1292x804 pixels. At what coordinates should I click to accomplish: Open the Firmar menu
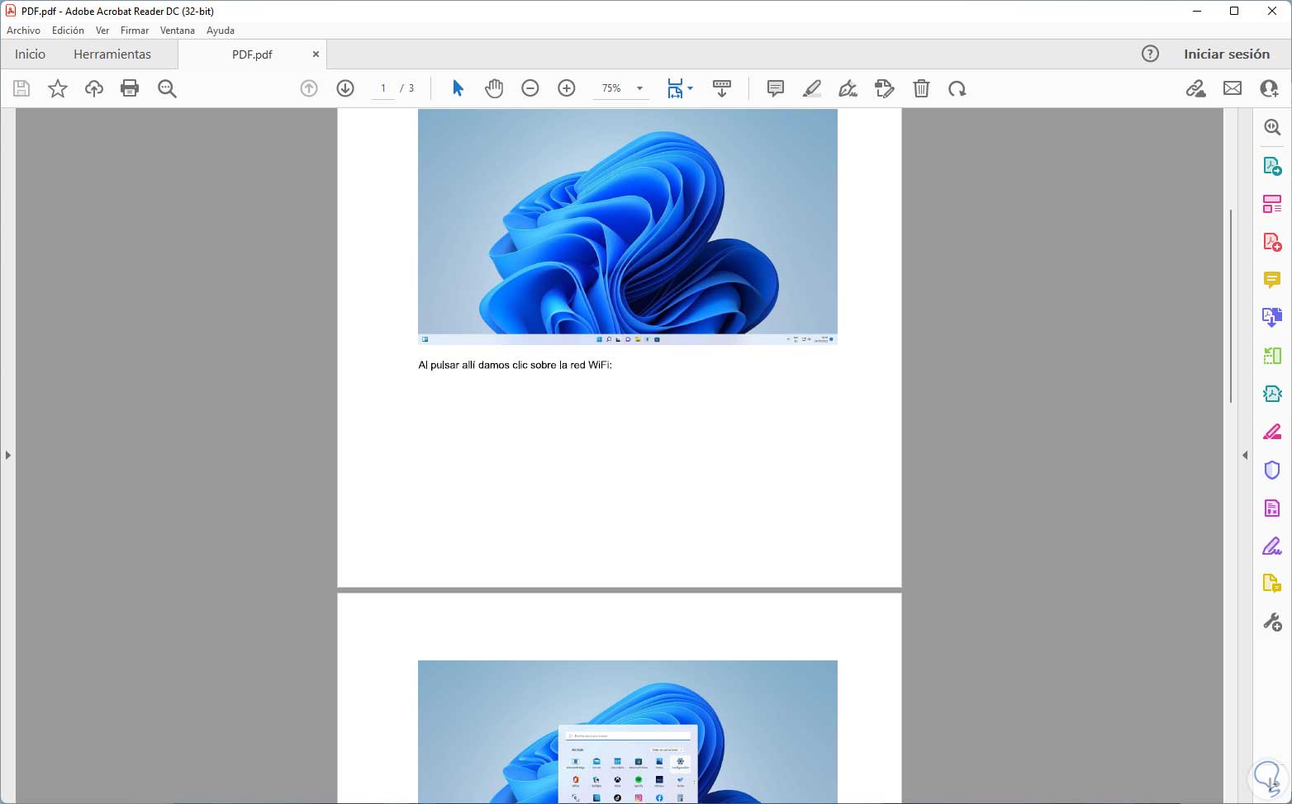135,31
